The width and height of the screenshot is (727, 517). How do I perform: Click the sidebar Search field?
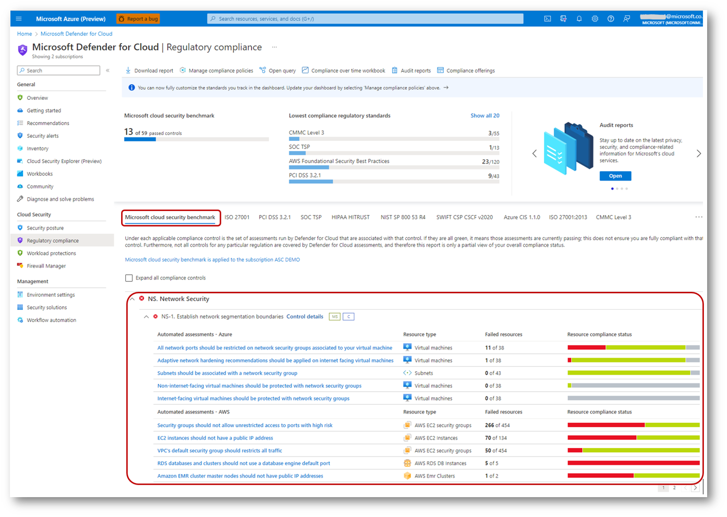pyautogui.click(x=59, y=70)
